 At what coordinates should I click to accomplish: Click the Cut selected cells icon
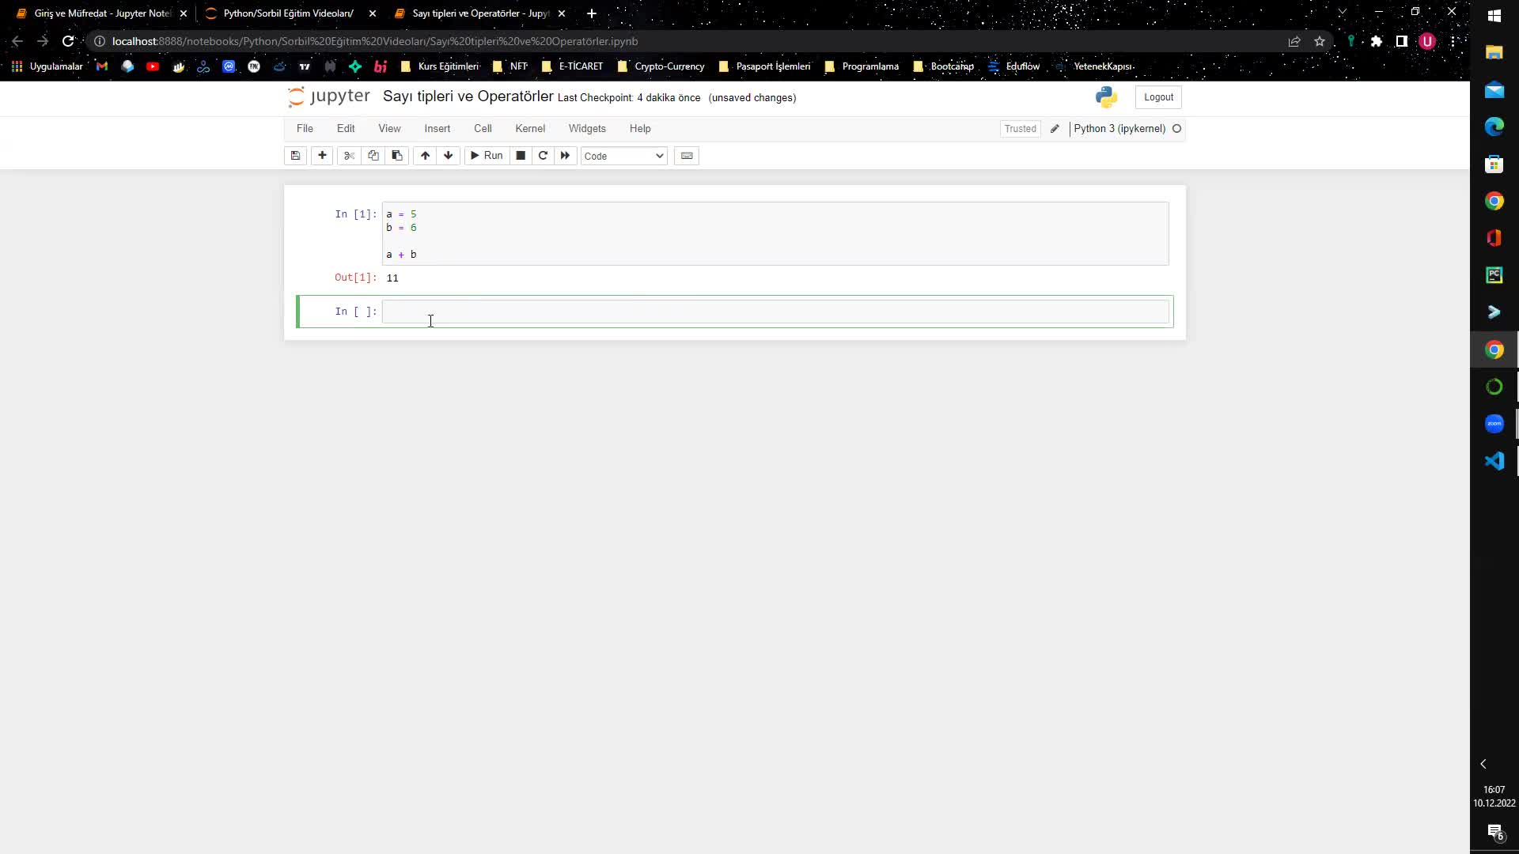coord(348,155)
